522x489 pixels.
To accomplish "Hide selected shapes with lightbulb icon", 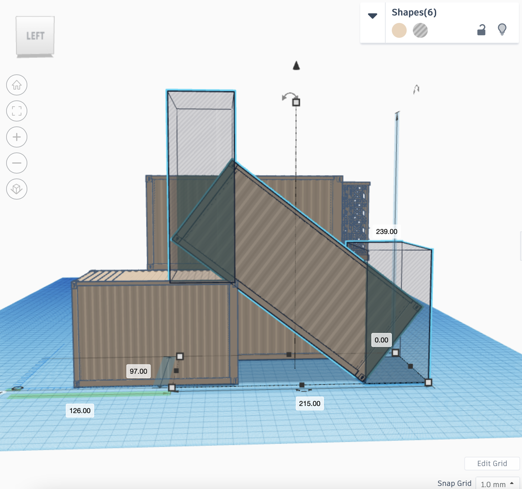I will click(x=502, y=30).
